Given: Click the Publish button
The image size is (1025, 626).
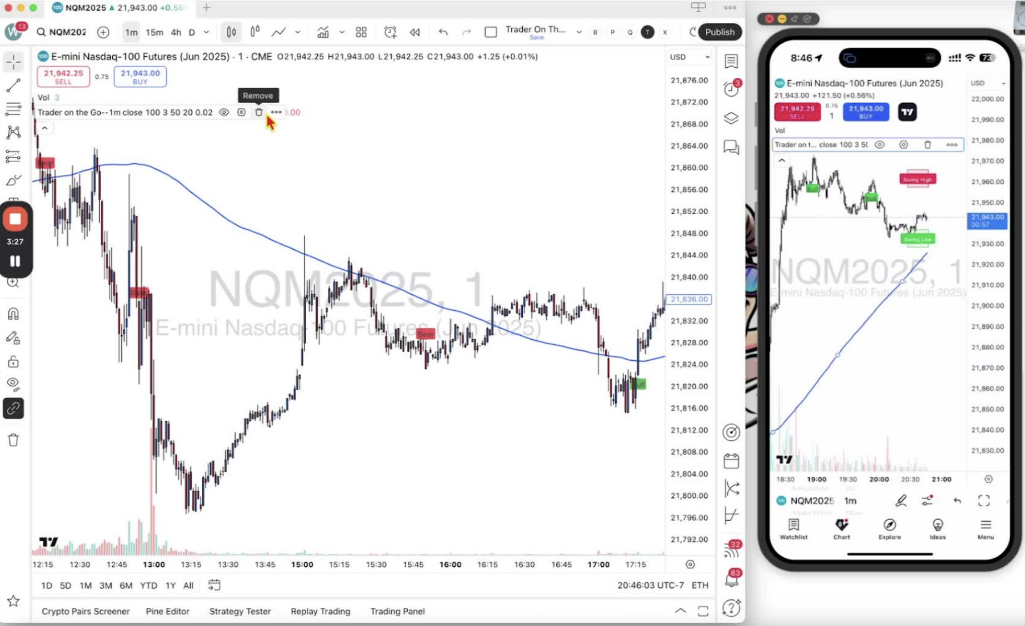Looking at the screenshot, I should (720, 32).
